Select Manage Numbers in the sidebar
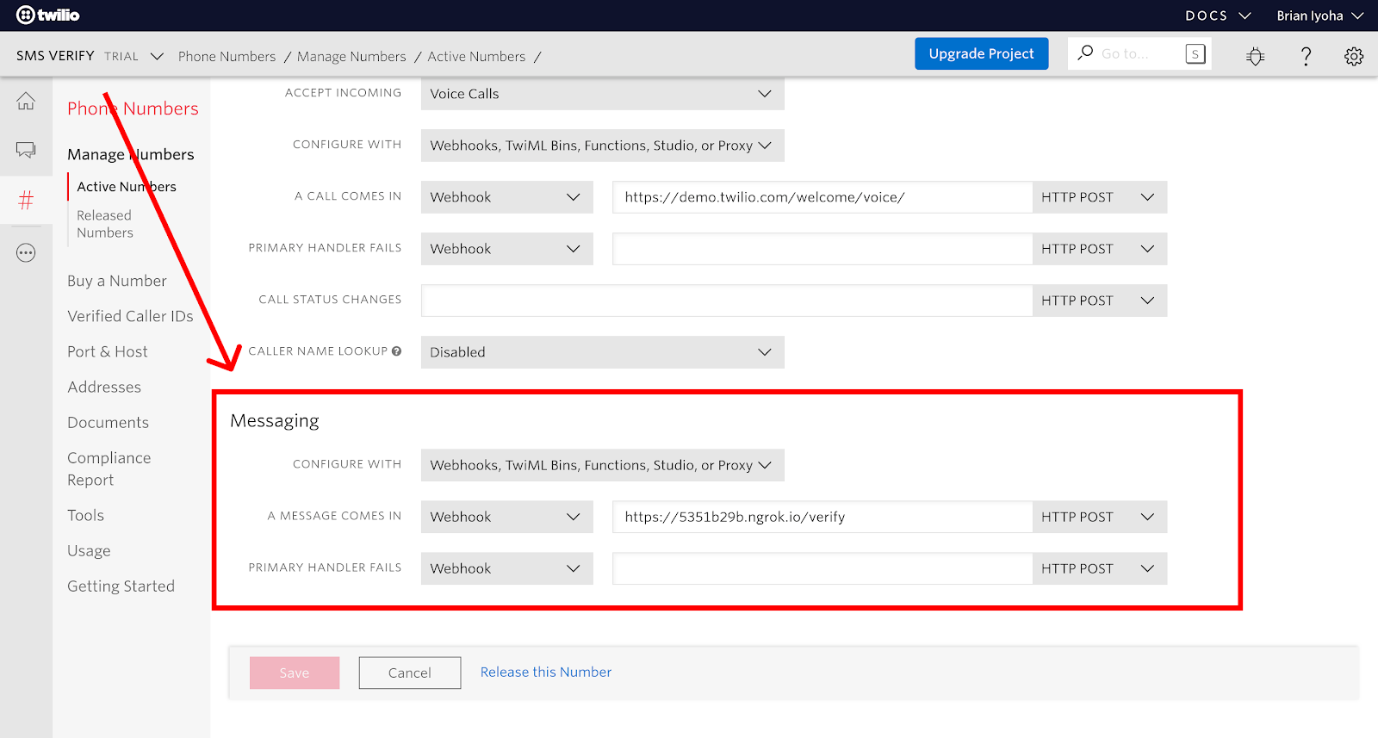 click(x=131, y=154)
